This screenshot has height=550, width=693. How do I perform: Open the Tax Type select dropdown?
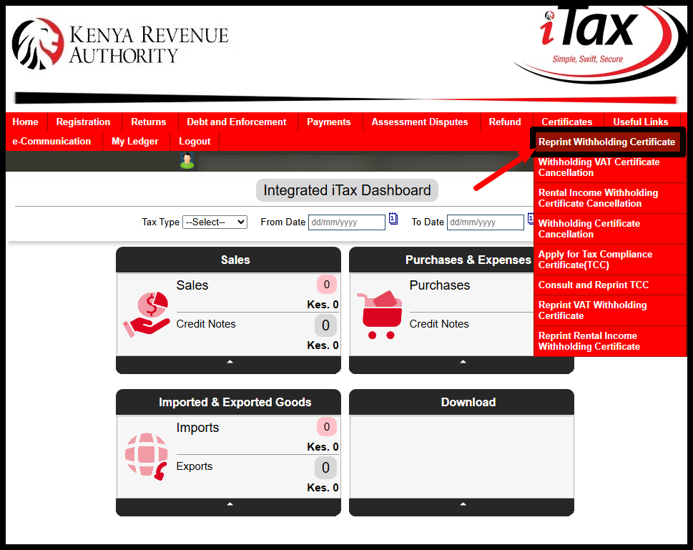click(x=215, y=222)
